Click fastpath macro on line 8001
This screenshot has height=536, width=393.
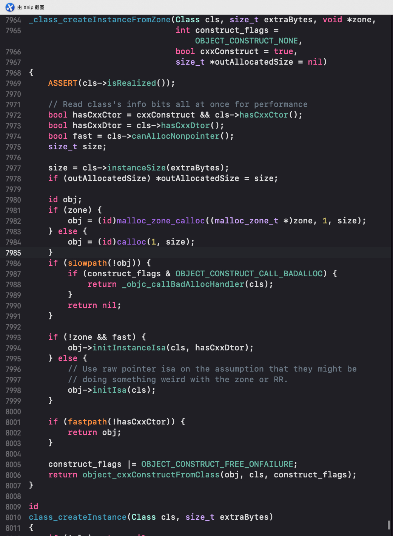pyautogui.click(x=87, y=422)
